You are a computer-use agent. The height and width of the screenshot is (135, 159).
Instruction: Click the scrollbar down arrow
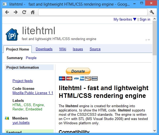coord(154,131)
